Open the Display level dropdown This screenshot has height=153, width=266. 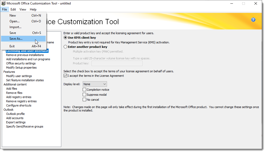[x=95, y=84]
